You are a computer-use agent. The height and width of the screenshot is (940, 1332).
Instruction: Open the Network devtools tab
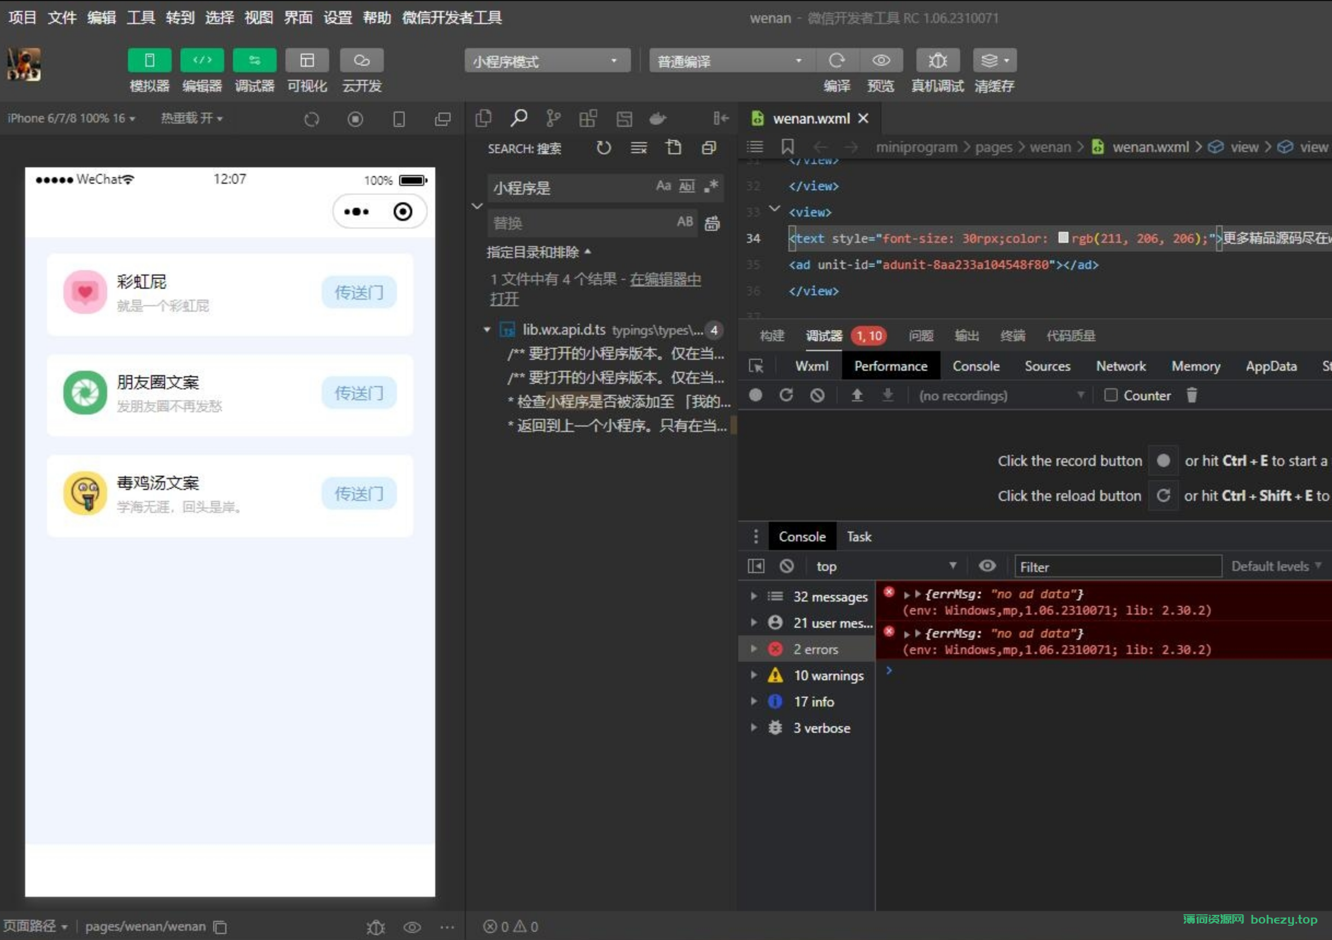click(x=1120, y=366)
